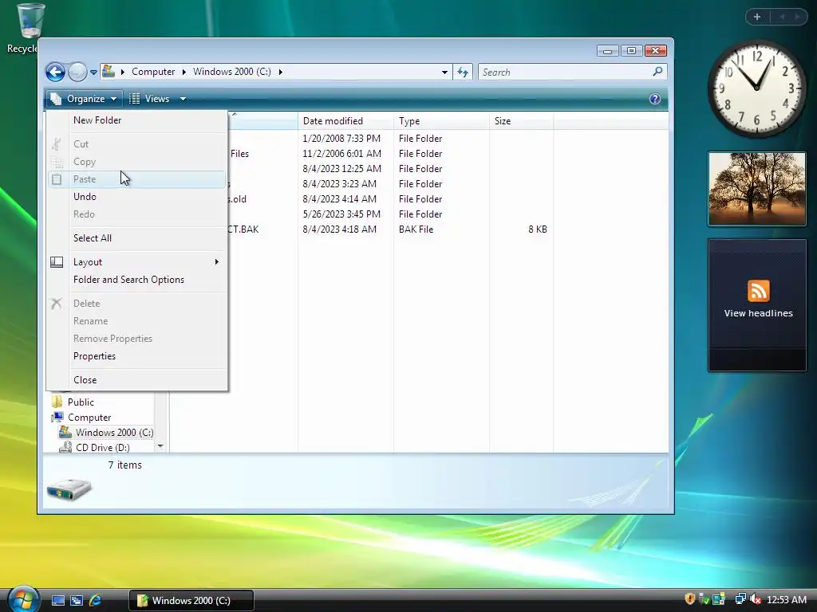Click the magnifying glass search icon

pyautogui.click(x=657, y=71)
